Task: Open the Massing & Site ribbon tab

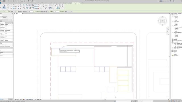Action: click(x=41, y=3)
